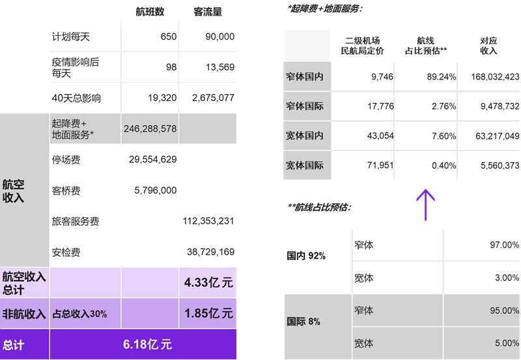Select the 246,288,578 landing fee cell

click(x=150, y=129)
